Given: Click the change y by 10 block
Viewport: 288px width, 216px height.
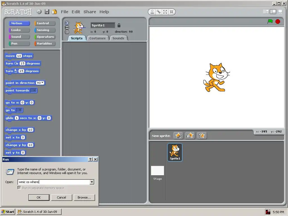Looking at the screenshot, I should (19, 145).
